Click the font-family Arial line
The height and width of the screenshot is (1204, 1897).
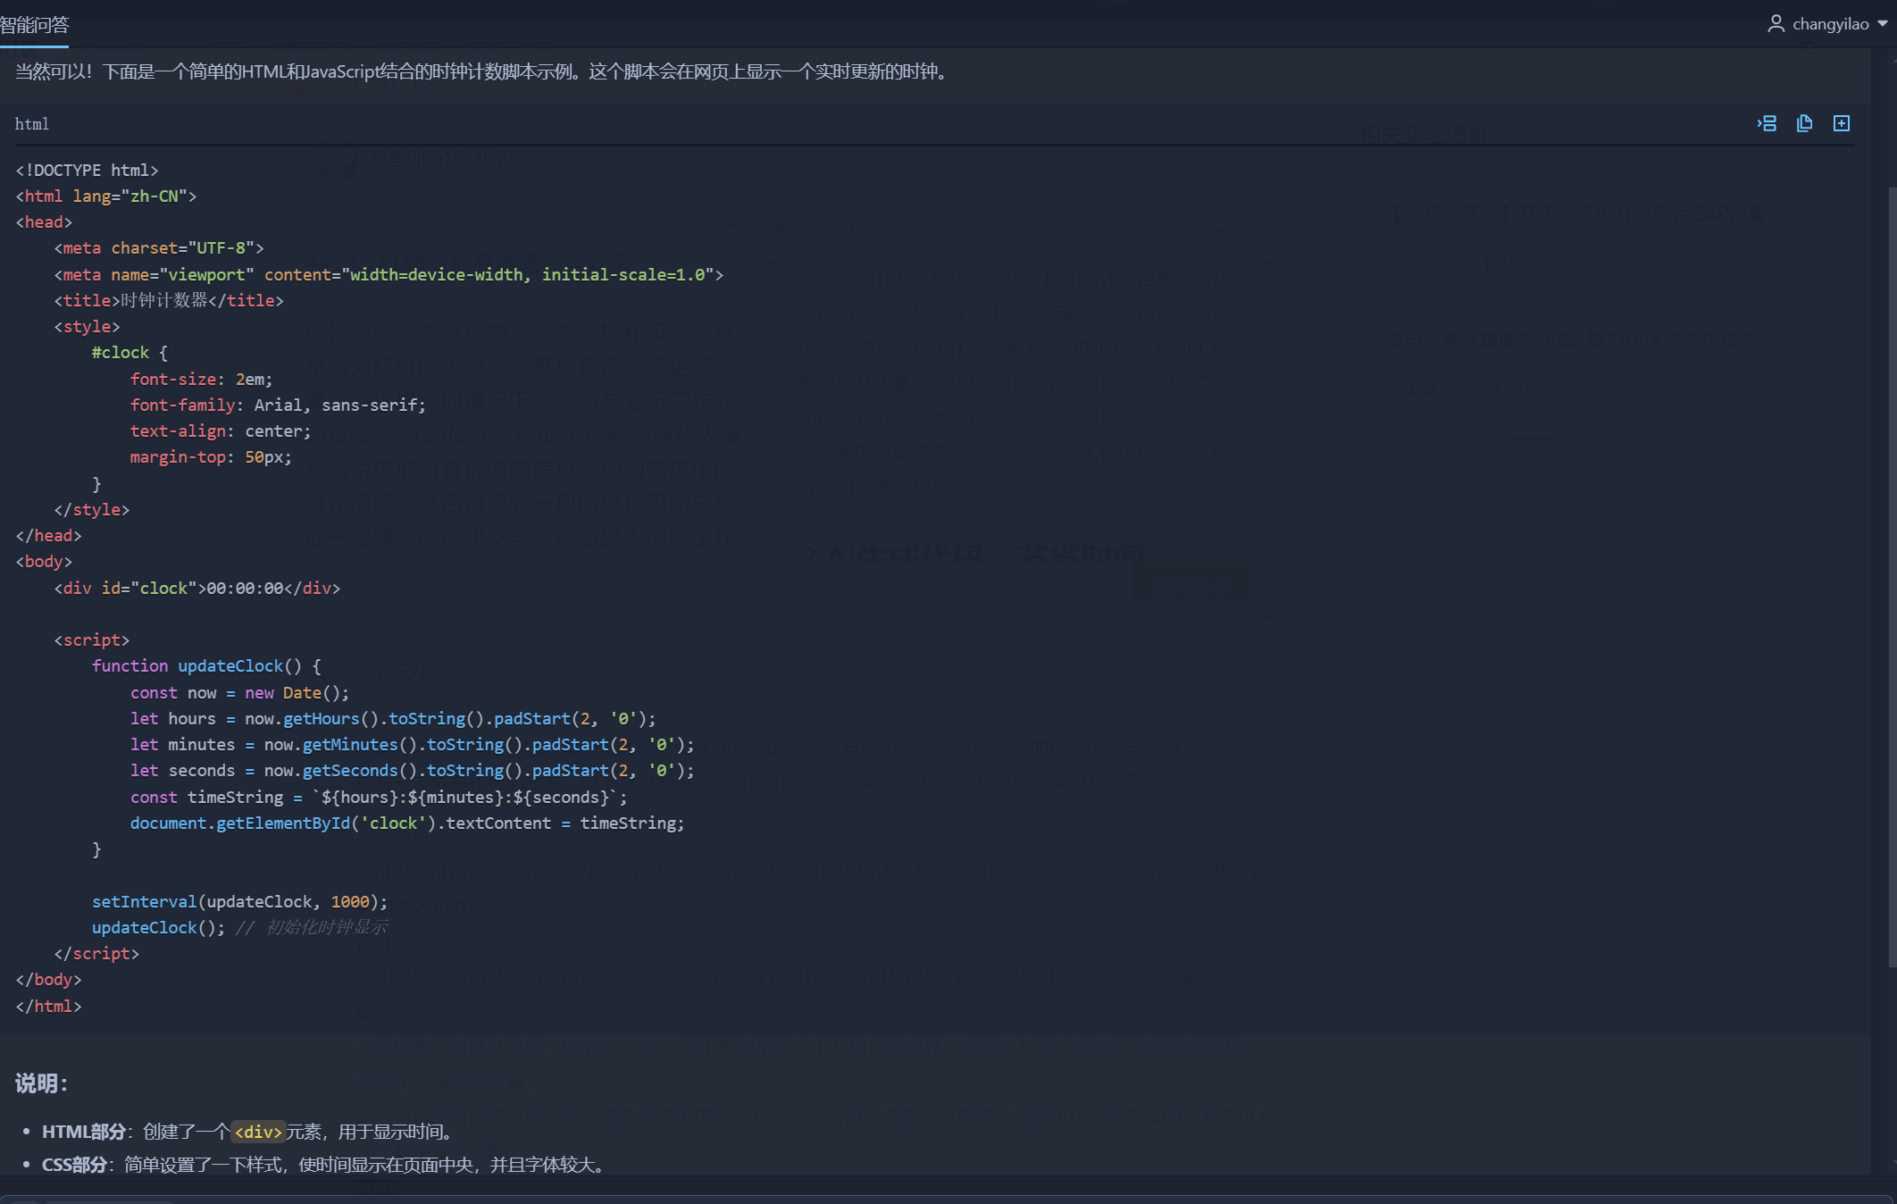click(278, 405)
